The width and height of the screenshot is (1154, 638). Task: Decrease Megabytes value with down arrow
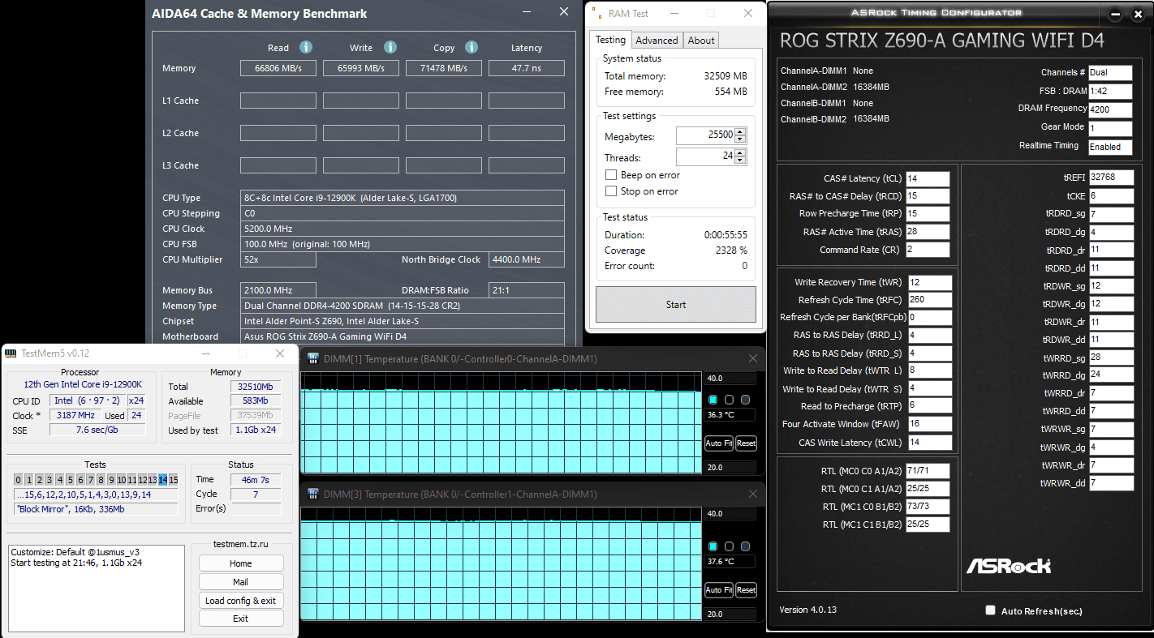739,139
